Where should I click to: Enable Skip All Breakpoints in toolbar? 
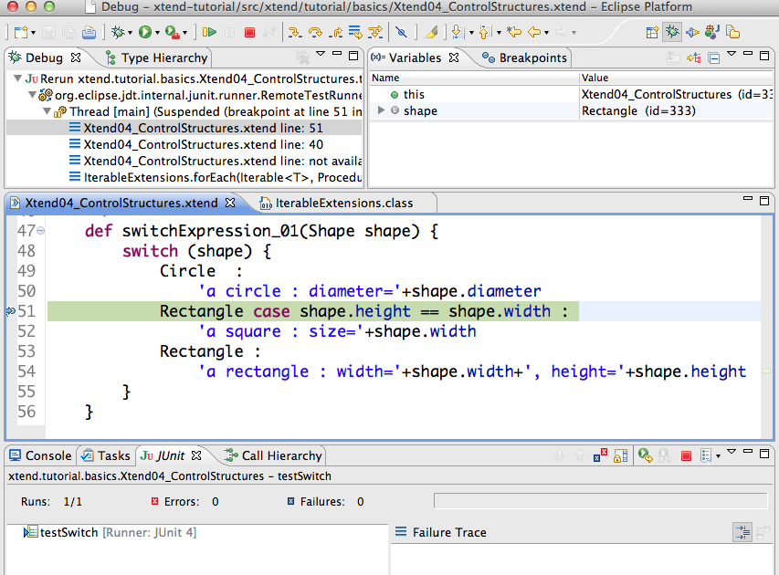(402, 32)
